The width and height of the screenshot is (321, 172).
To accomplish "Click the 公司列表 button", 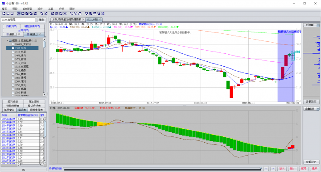I will point(24,30).
